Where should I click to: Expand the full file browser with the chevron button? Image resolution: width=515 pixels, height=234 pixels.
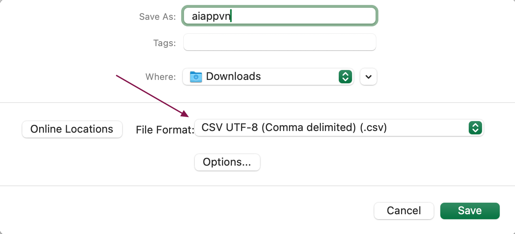(369, 77)
